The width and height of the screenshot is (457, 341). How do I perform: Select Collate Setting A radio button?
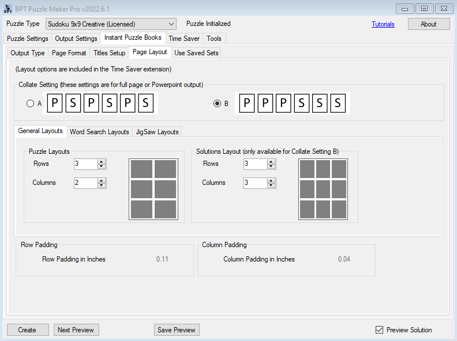pyautogui.click(x=30, y=103)
